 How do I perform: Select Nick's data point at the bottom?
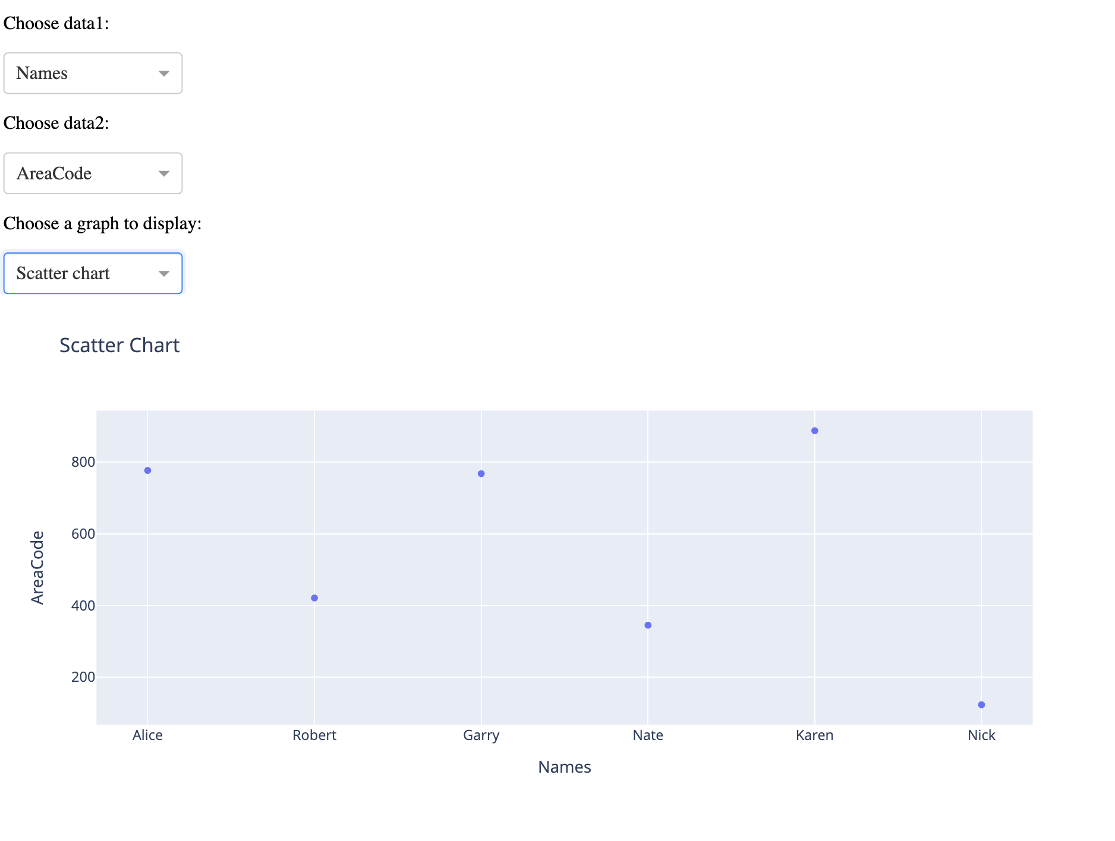pyautogui.click(x=981, y=705)
